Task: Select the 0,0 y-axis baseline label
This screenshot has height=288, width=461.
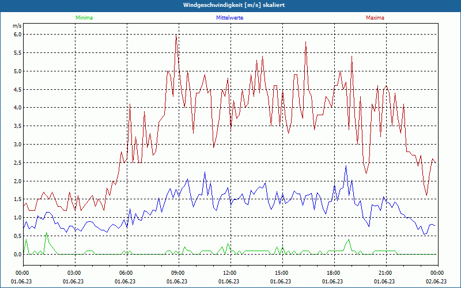Action: tap(17, 254)
